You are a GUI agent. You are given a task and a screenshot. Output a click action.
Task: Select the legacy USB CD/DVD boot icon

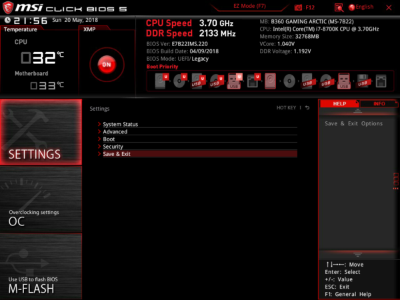coord(326,81)
